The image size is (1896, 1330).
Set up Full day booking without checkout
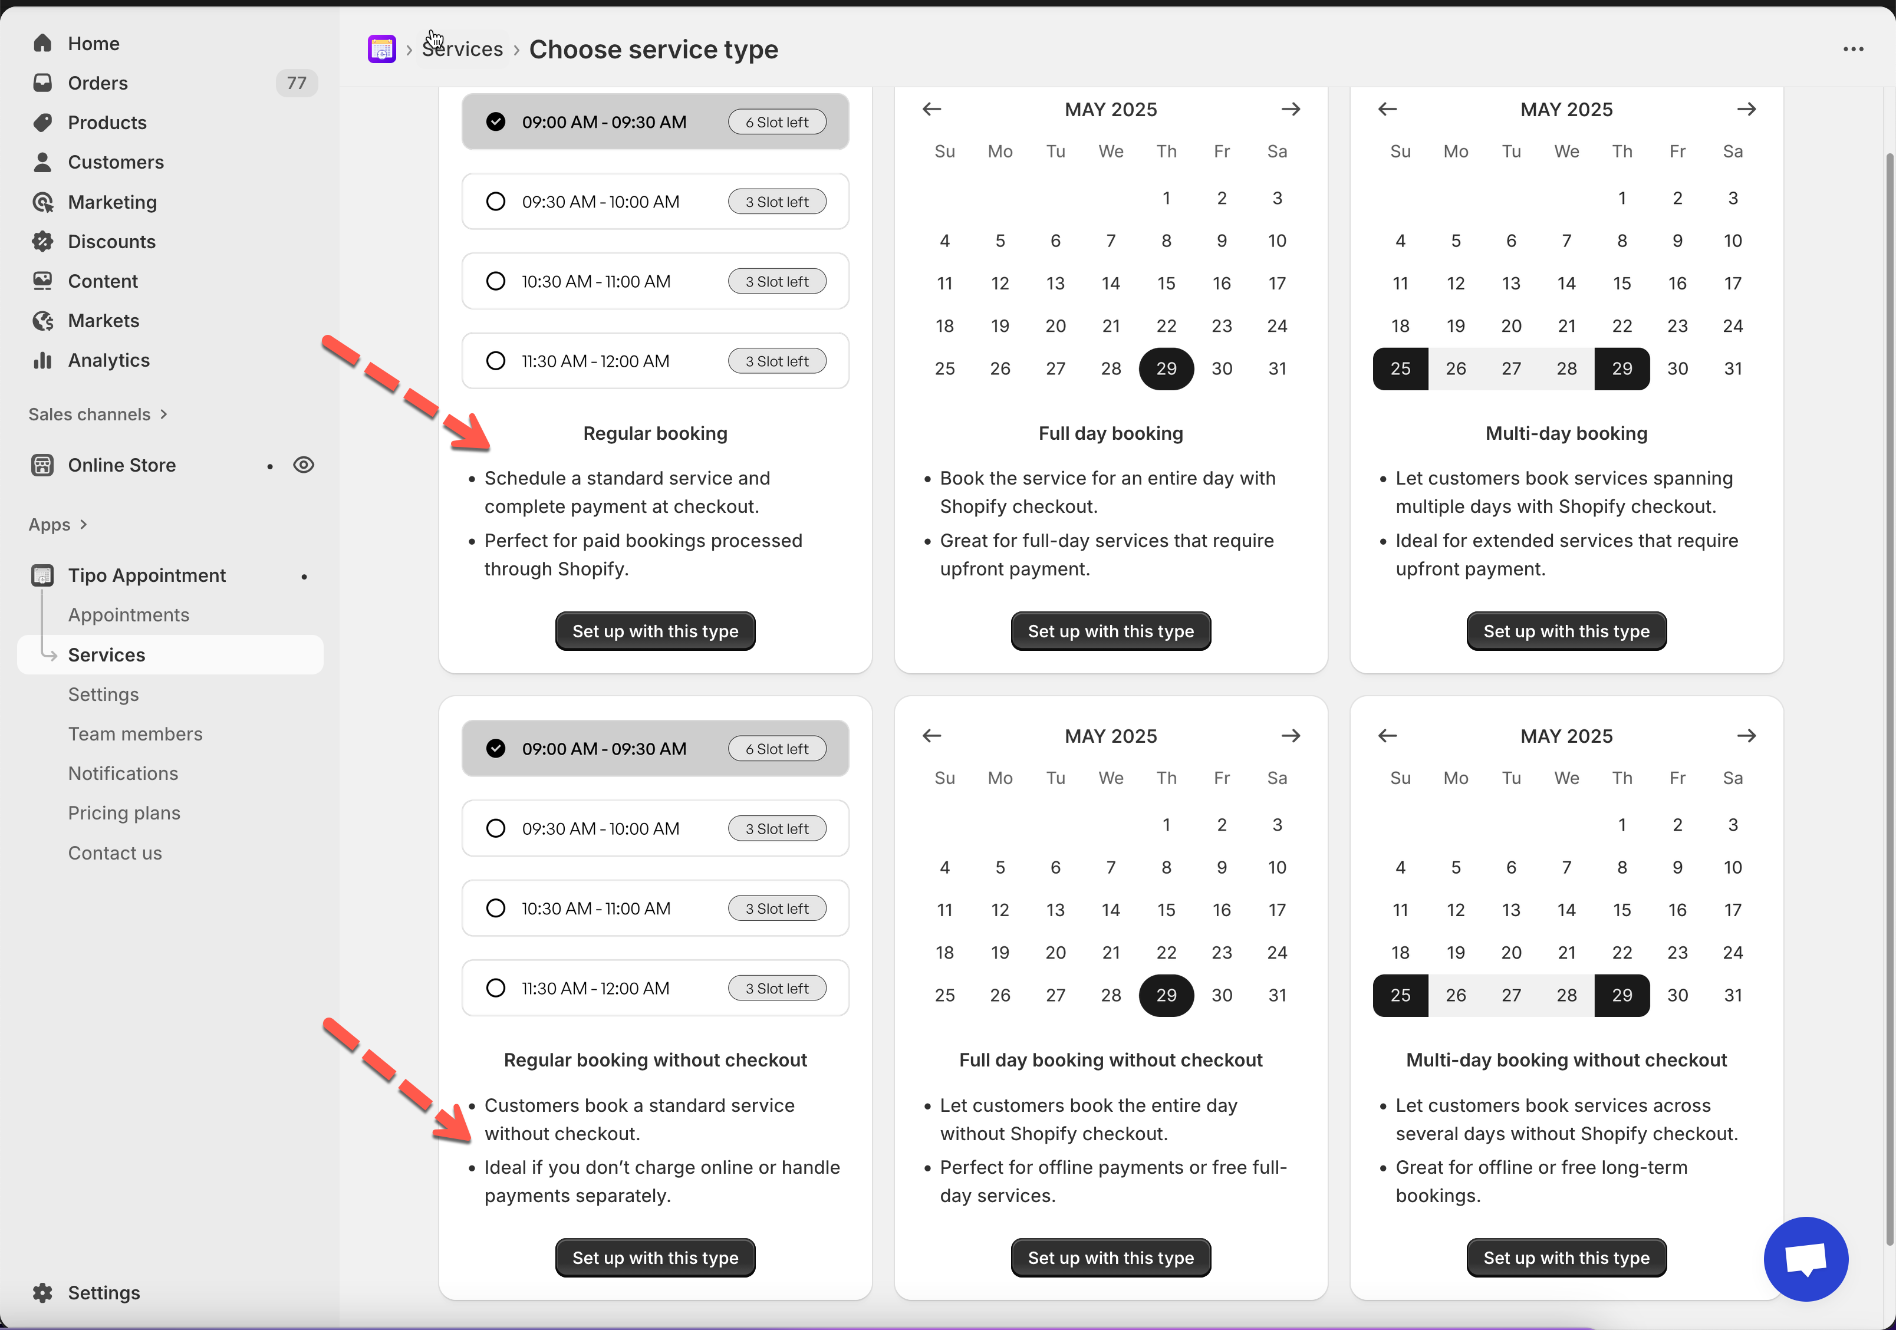click(1110, 1258)
